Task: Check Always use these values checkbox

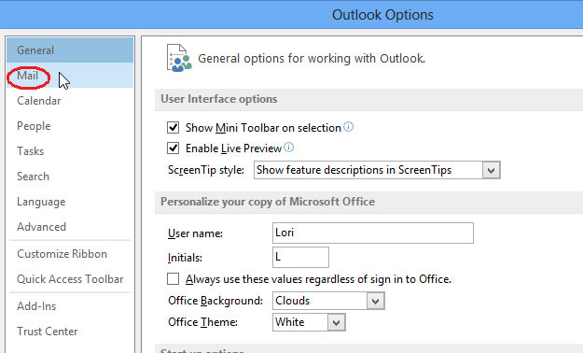Action: (x=173, y=279)
